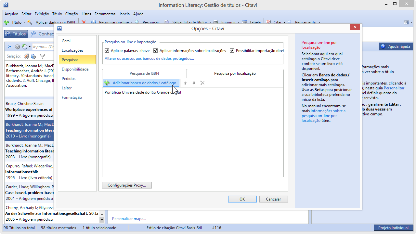This screenshot has height=234, width=416.
Task: Click Alterar os acessos aos bancos link
Action: point(149,58)
